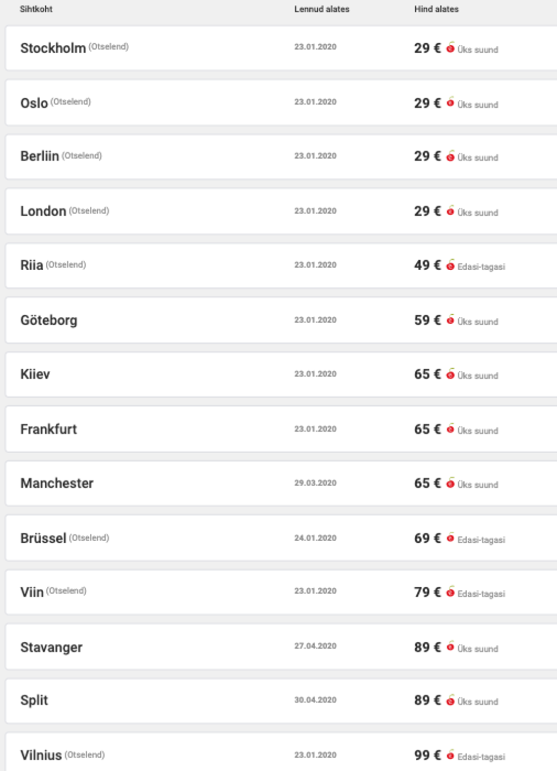Open Frankfurt flight offer
The width and height of the screenshot is (557, 771).
[x=48, y=429]
